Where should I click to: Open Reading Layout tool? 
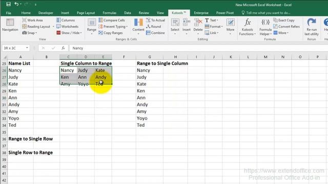(36, 27)
